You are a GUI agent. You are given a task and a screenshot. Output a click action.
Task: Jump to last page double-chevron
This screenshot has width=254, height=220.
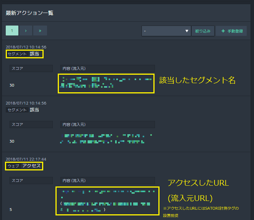pos(40,31)
